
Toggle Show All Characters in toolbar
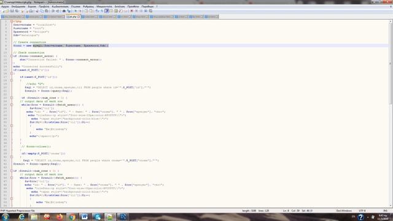coord(102,11)
